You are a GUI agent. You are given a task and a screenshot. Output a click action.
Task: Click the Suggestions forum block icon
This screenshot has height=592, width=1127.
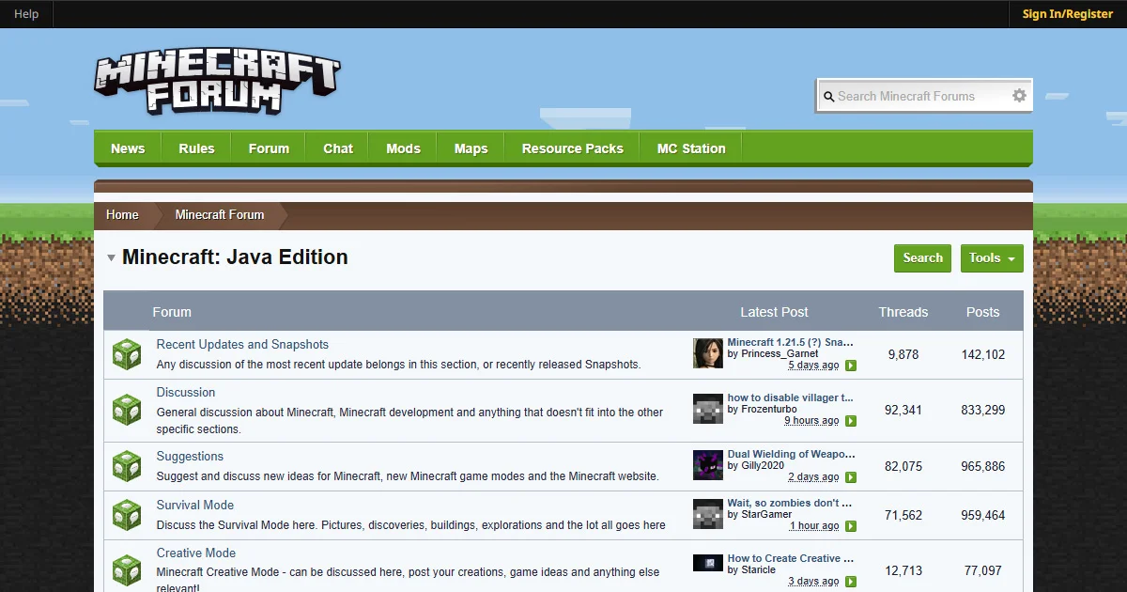(x=127, y=466)
